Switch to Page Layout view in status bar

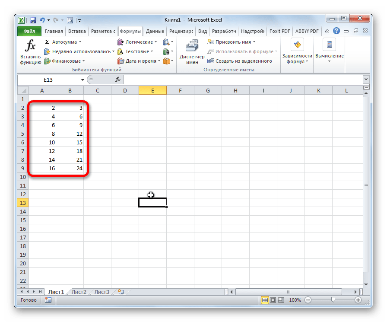(273, 300)
